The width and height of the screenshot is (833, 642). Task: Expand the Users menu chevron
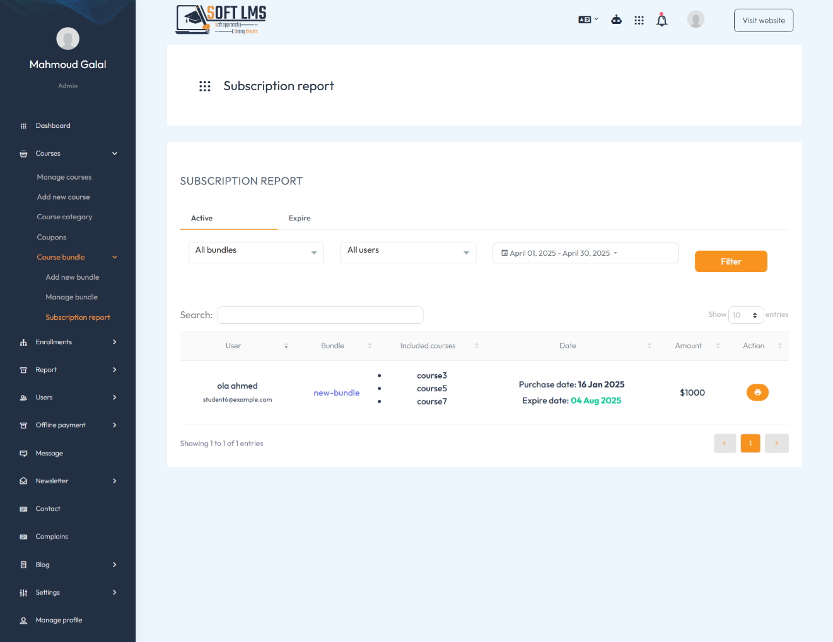(x=115, y=398)
